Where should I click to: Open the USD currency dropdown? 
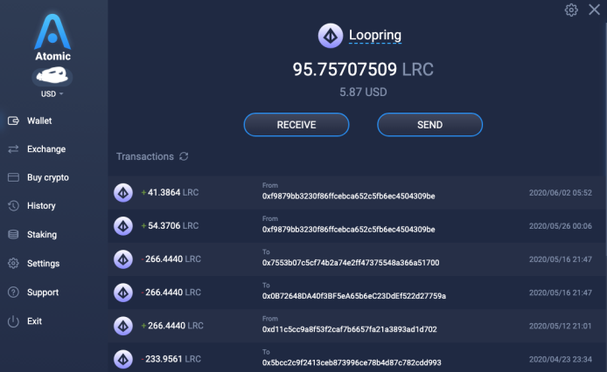(x=52, y=94)
